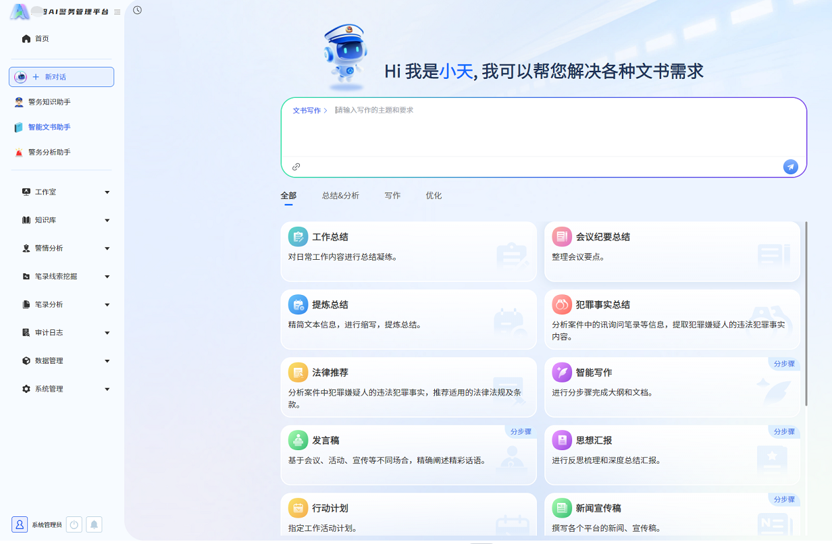Select the 犯罪事实总结 icon
The image size is (832, 544).
tap(562, 304)
